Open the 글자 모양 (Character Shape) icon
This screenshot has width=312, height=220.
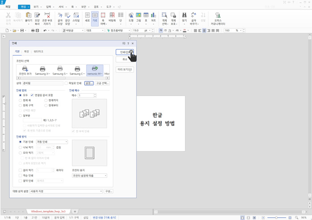click(x=60, y=15)
